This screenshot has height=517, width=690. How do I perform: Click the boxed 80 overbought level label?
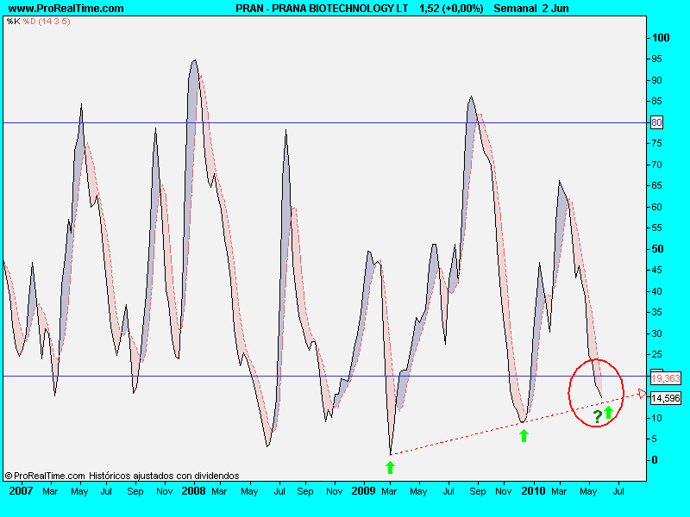click(x=656, y=122)
